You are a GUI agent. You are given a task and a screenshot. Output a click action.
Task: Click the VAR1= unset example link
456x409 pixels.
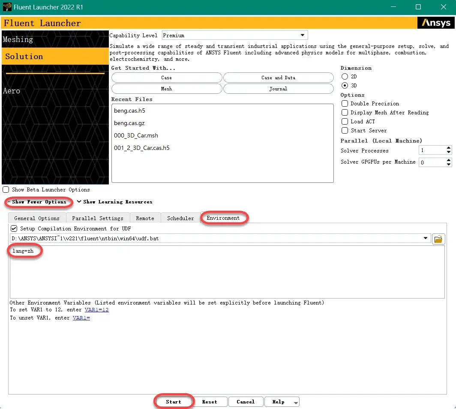81,318
